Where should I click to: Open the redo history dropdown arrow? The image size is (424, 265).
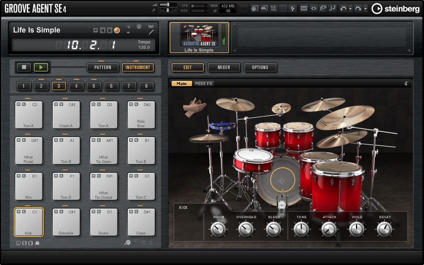[x=365, y=8]
